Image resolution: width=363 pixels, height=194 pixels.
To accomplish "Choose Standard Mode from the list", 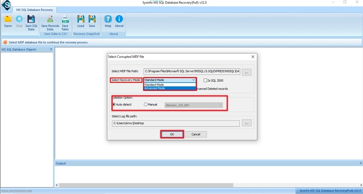I will [x=170, y=85].
